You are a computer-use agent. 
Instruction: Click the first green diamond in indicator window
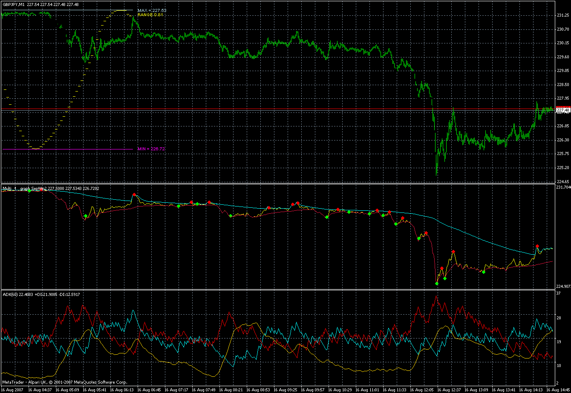pos(29,191)
